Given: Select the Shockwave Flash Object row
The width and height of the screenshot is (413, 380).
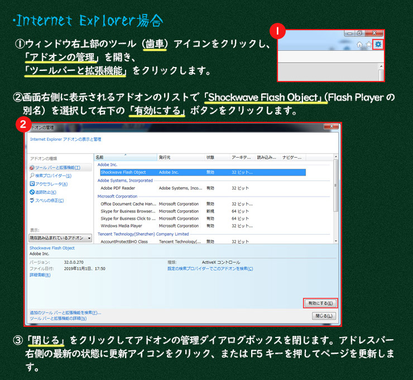Looking at the screenshot, I should click(x=203, y=172).
